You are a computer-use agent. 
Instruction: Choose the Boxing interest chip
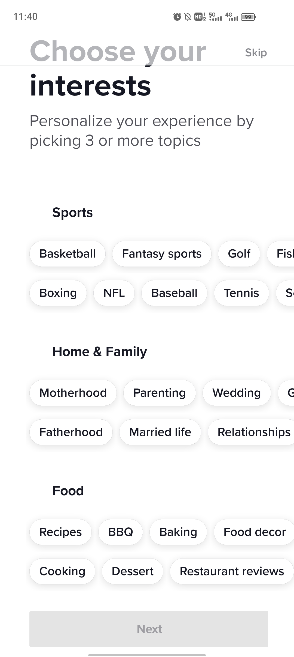click(58, 293)
